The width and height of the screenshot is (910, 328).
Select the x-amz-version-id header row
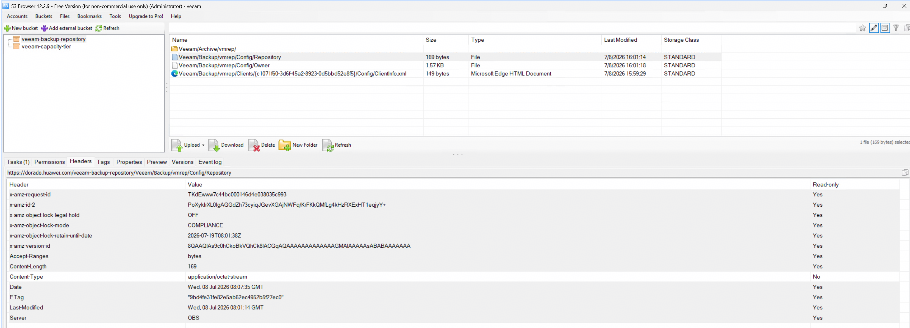pyautogui.click(x=453, y=246)
